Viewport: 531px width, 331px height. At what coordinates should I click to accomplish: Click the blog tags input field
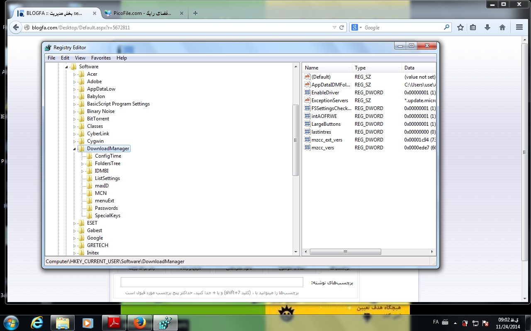pyautogui.click(x=212, y=282)
